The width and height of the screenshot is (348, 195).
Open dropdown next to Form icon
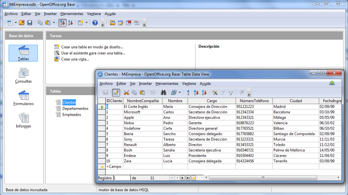87,23
